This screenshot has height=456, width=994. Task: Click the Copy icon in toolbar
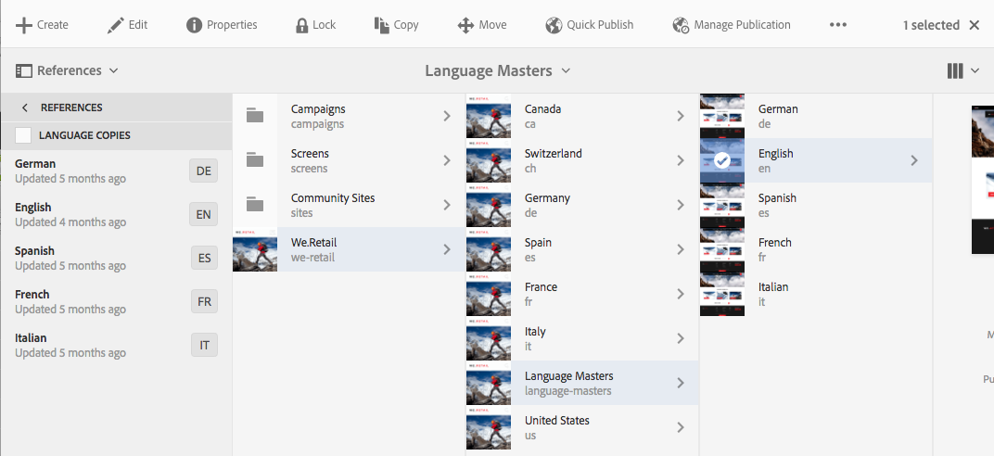[x=381, y=25]
